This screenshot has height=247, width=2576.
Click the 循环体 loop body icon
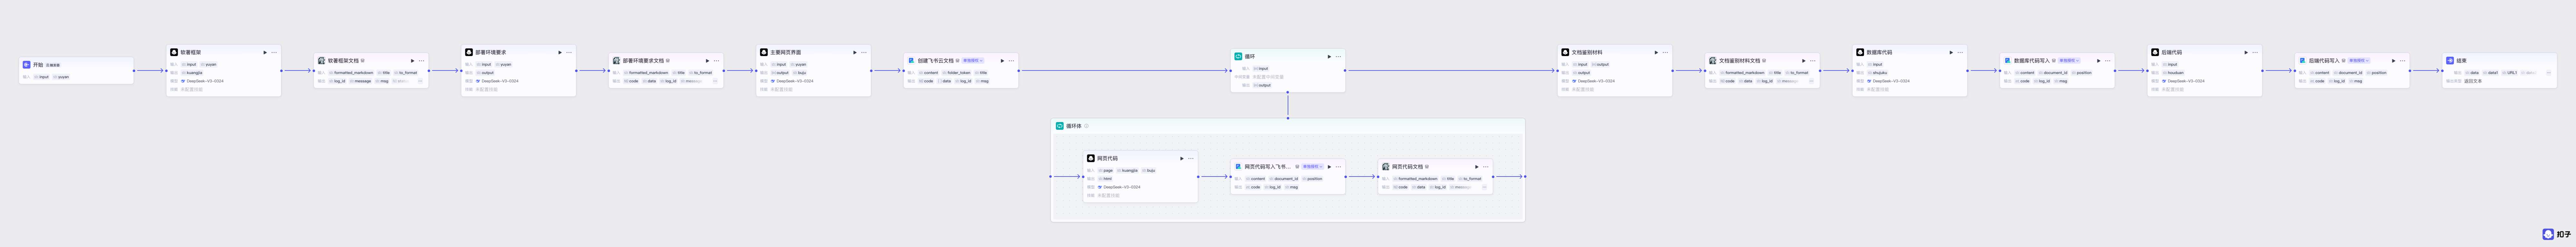[x=1060, y=126]
